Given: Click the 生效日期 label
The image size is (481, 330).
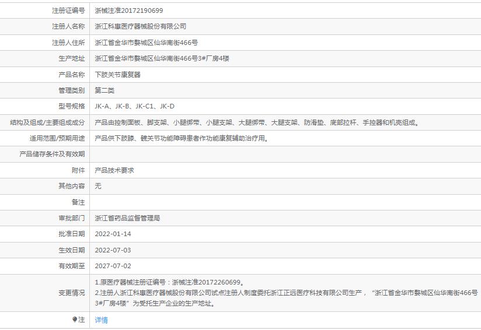Looking at the screenshot, I should point(72,250).
